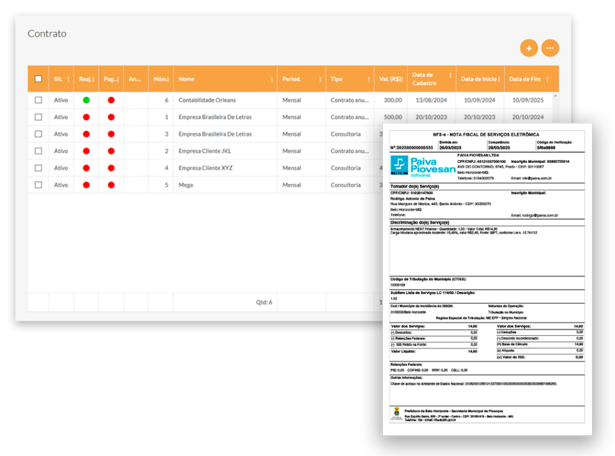Sort by the Nome column header
Viewport: 615px width, 456px height.
pyautogui.click(x=186, y=79)
